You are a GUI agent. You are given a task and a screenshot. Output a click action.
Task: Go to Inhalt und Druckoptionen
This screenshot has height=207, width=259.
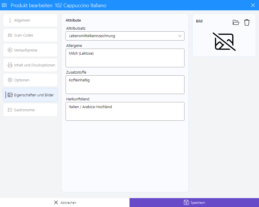coord(31,65)
